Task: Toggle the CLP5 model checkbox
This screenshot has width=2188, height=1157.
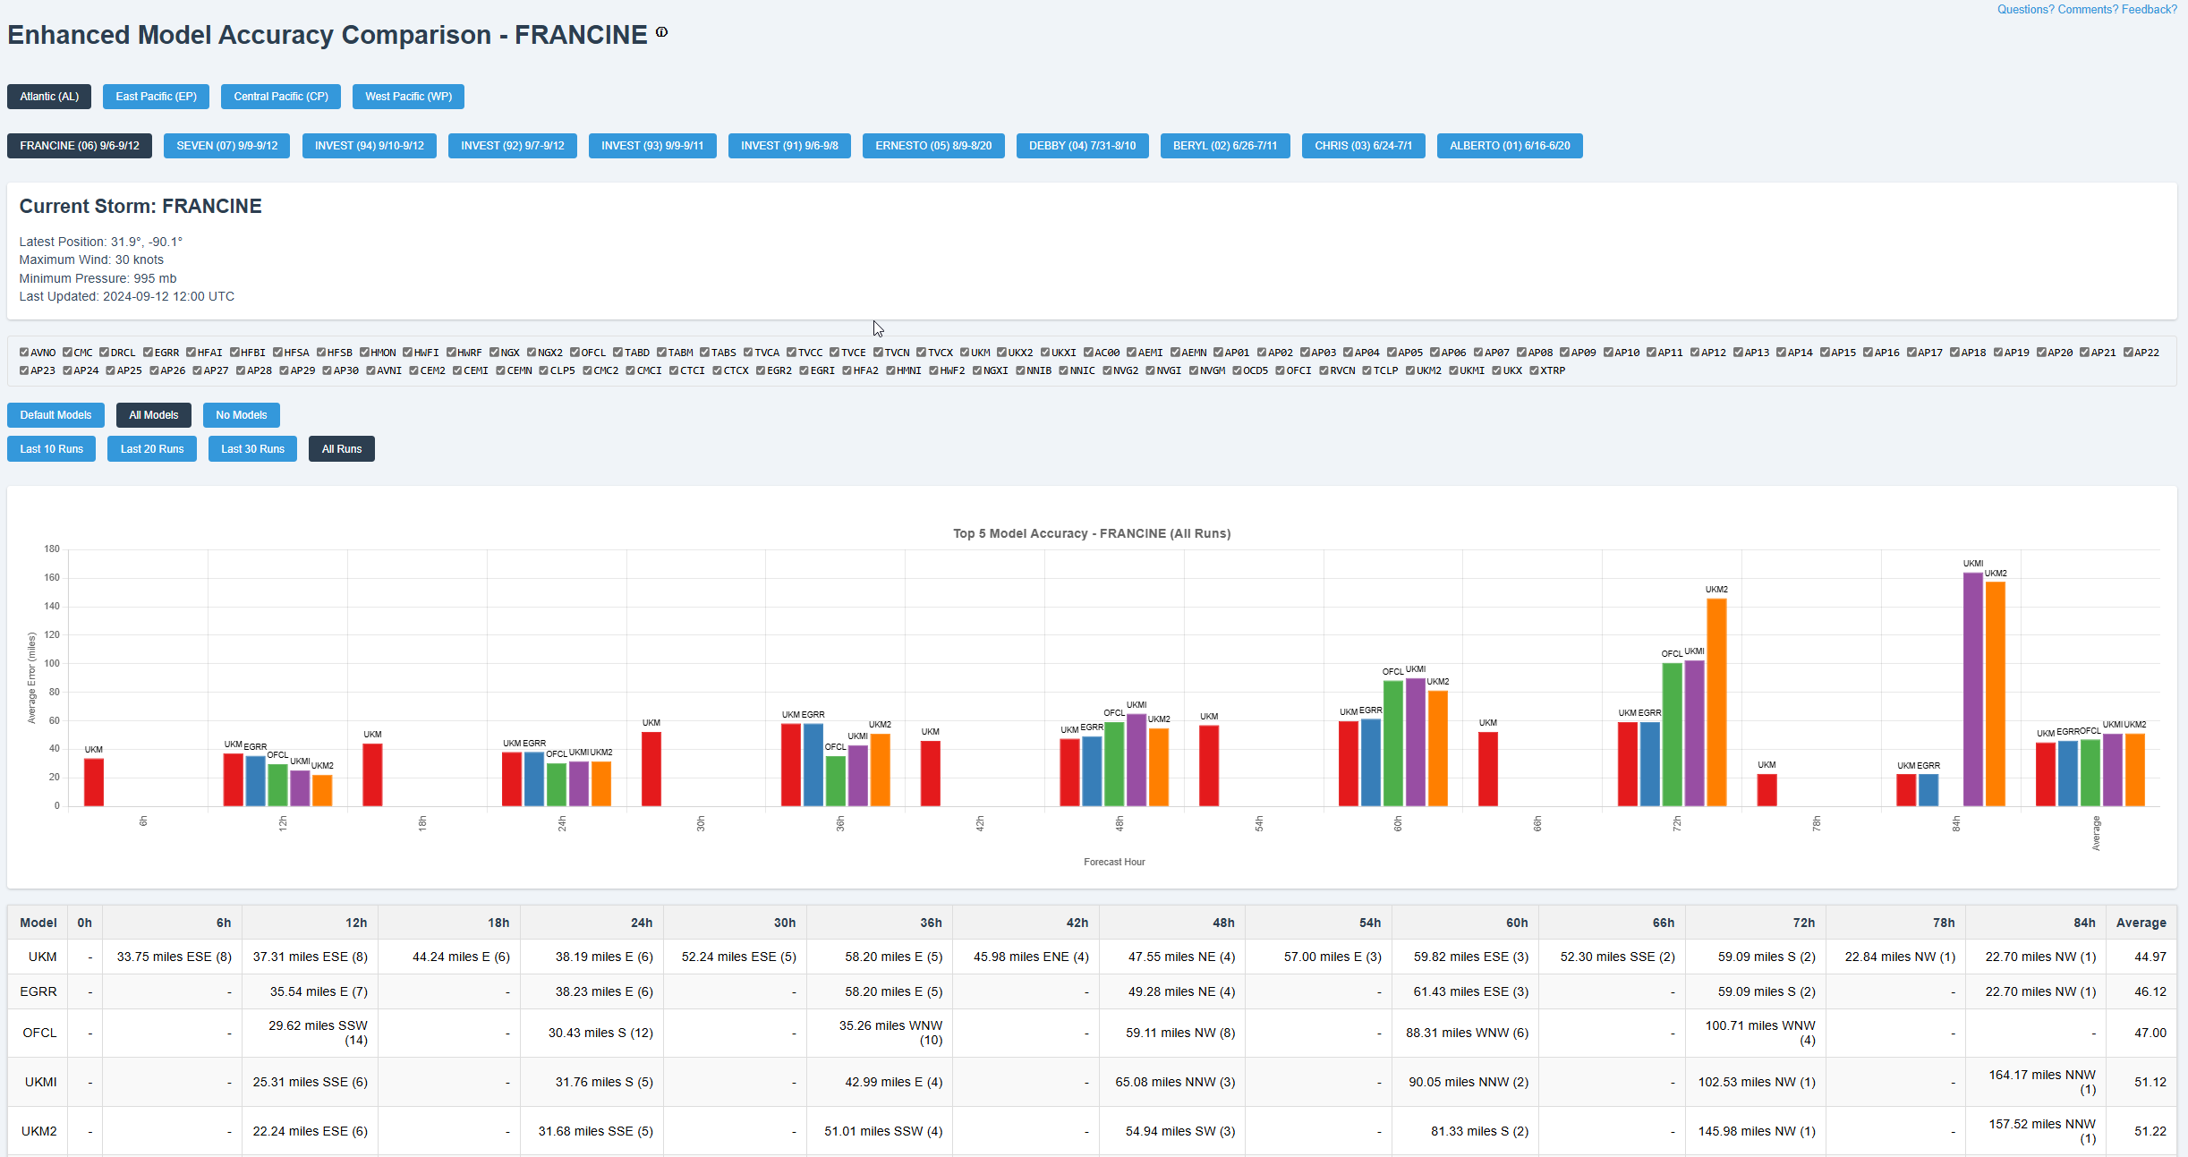Action: [543, 370]
